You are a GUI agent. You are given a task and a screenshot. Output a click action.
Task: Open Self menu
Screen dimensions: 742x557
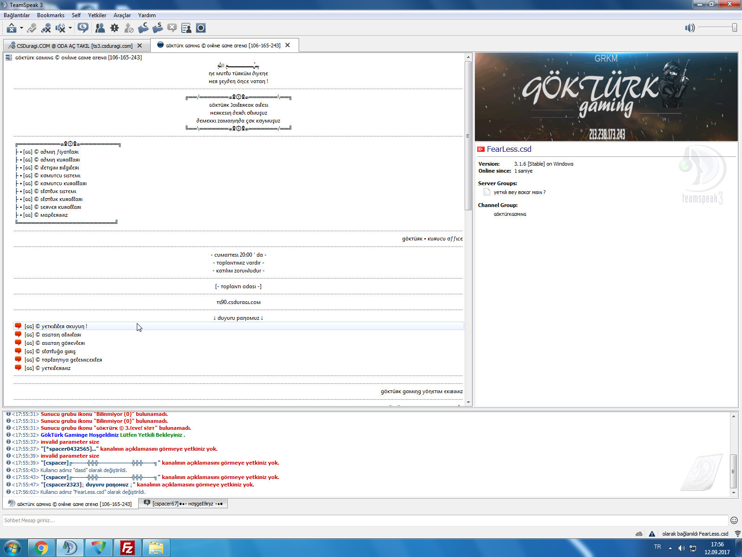(76, 15)
